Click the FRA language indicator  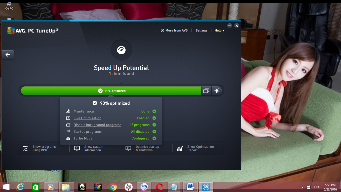click(317, 187)
